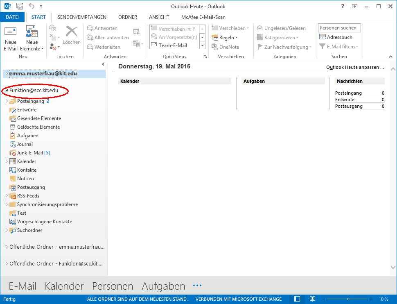Viewport: 397px width, 304px height.
Task: Open the Journal folder
Action: tap(25, 144)
